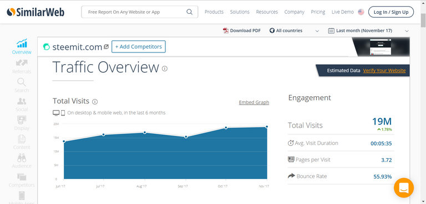The width and height of the screenshot is (426, 204).
Task: Click the US flag language icon
Action: click(361, 12)
